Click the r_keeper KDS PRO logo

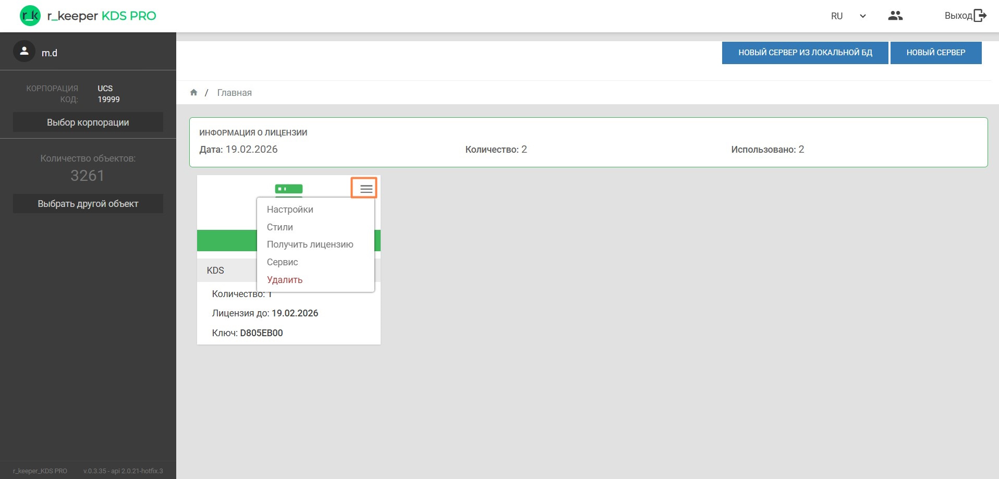(x=88, y=16)
